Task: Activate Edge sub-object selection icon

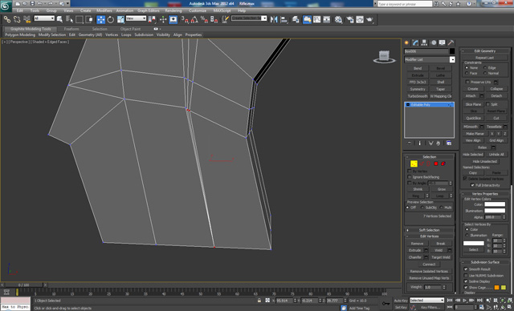Action: pyautogui.click(x=422, y=164)
